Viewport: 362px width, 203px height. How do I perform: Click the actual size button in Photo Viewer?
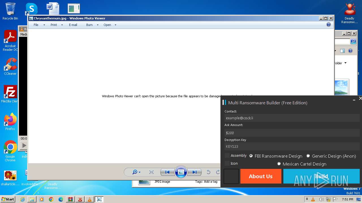(151, 172)
